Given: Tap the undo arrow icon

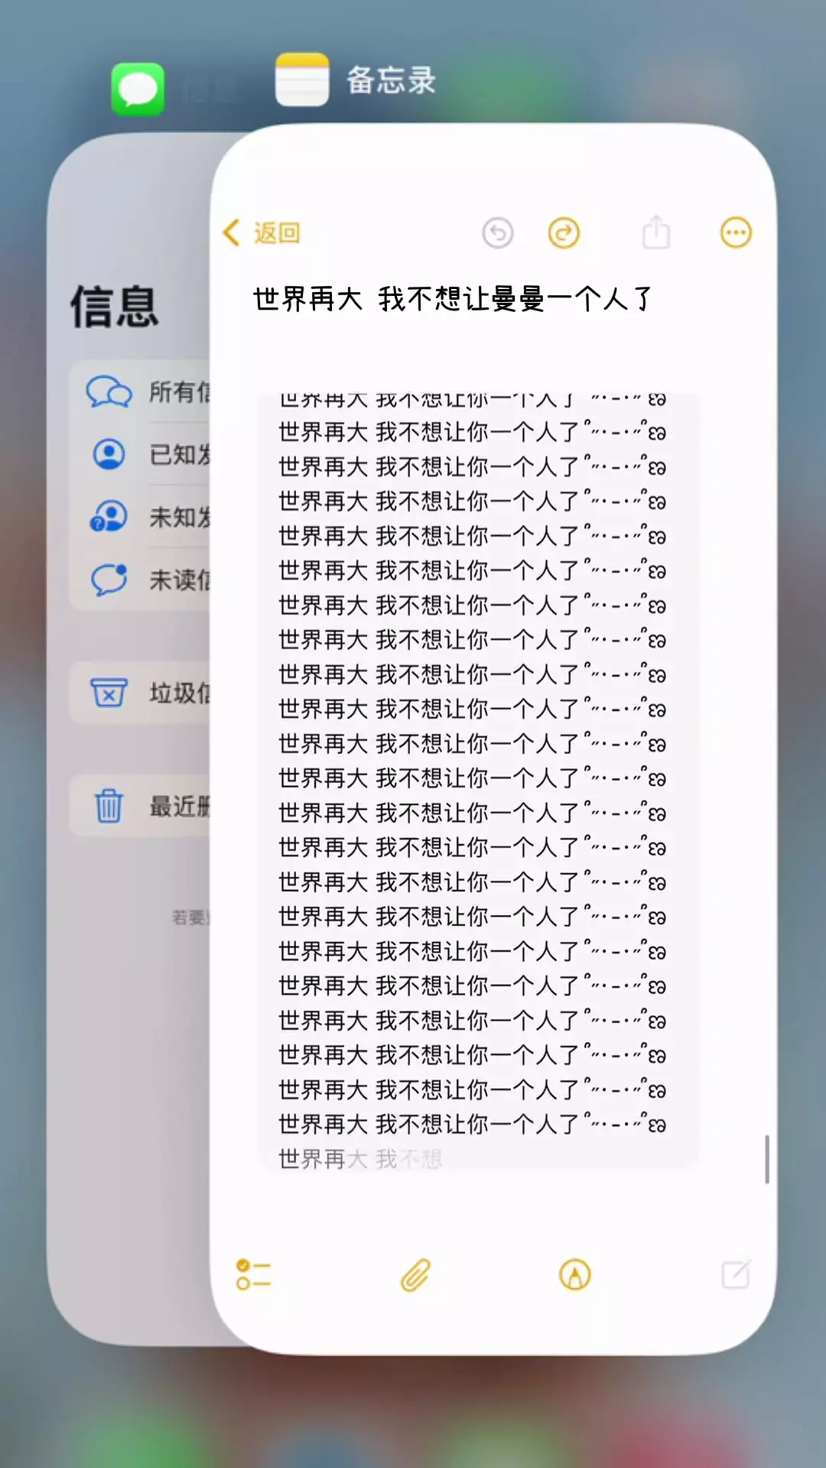Looking at the screenshot, I should [498, 233].
